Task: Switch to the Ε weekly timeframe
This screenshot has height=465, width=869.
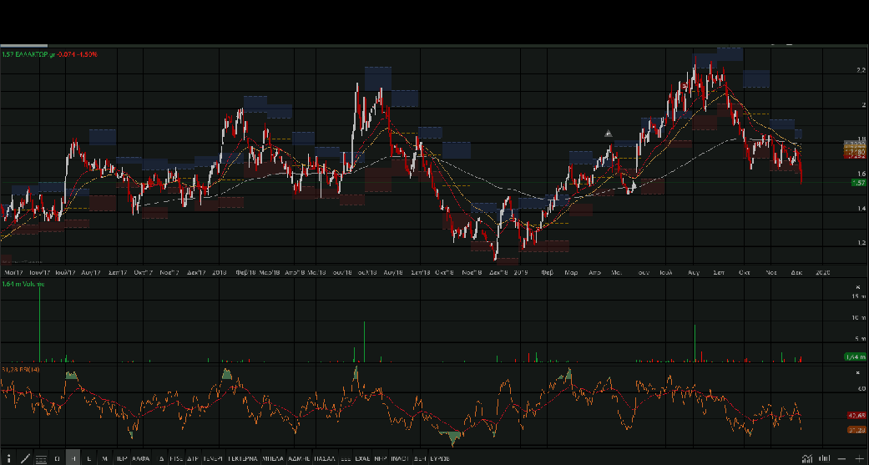Action: click(89, 458)
